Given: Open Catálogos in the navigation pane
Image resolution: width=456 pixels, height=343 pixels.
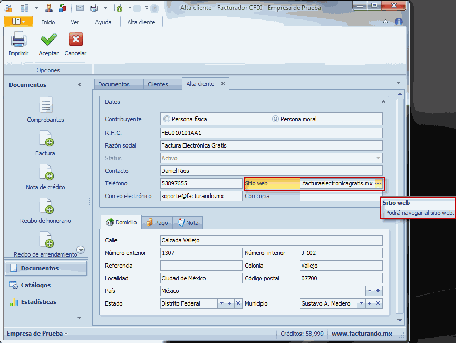Looking at the screenshot, I should coord(36,285).
